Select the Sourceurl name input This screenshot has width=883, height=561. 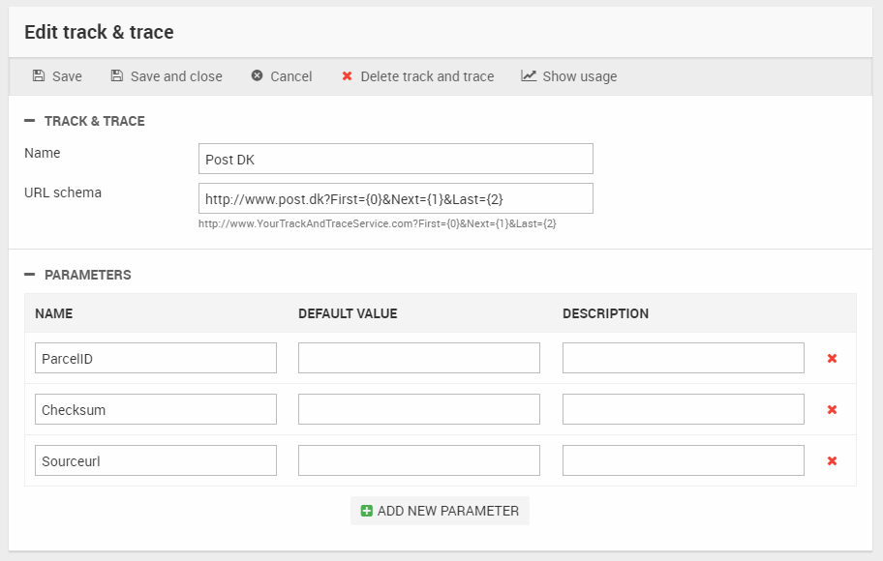156,460
